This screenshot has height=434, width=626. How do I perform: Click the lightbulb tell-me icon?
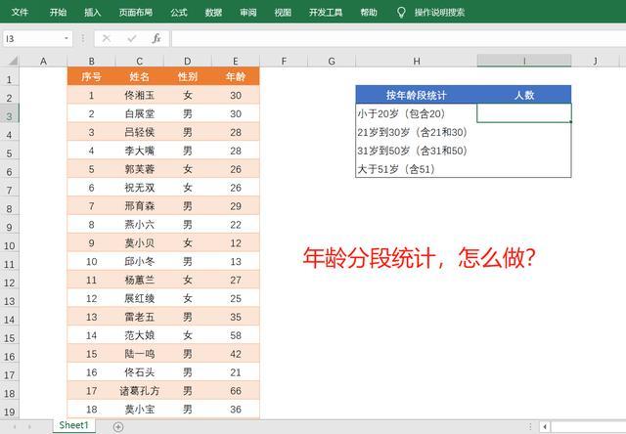(x=401, y=13)
